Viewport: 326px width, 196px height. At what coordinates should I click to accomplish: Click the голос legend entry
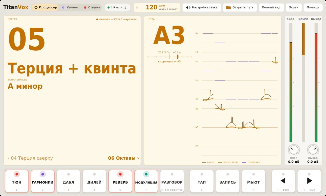pos(208,162)
